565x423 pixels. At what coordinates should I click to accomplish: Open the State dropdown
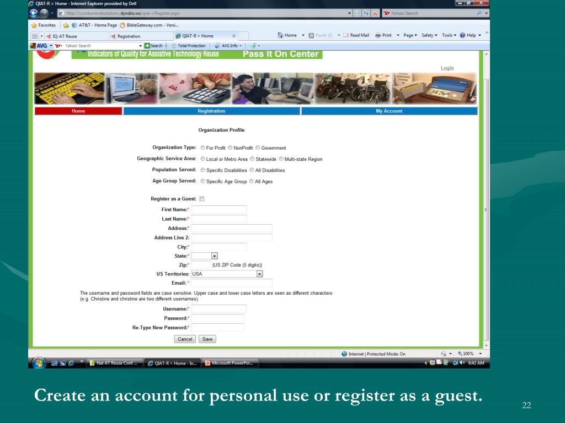pyautogui.click(x=215, y=256)
